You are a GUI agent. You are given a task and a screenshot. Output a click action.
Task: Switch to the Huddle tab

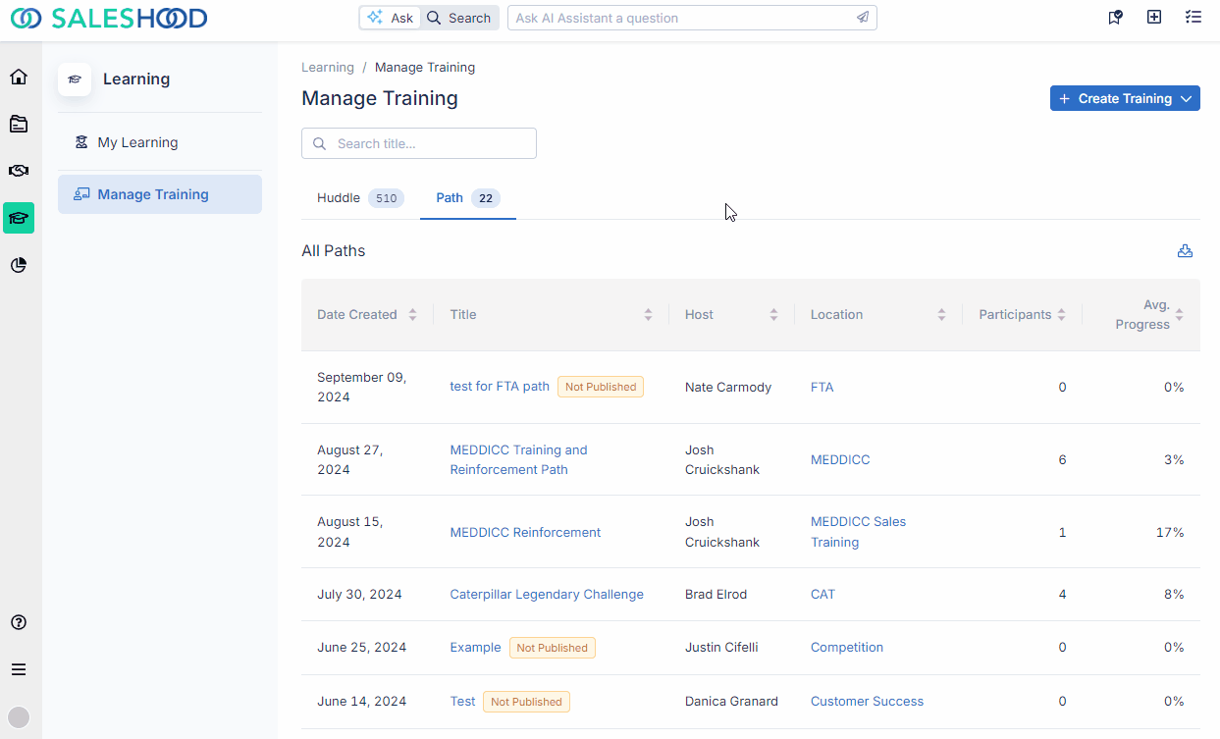click(360, 198)
